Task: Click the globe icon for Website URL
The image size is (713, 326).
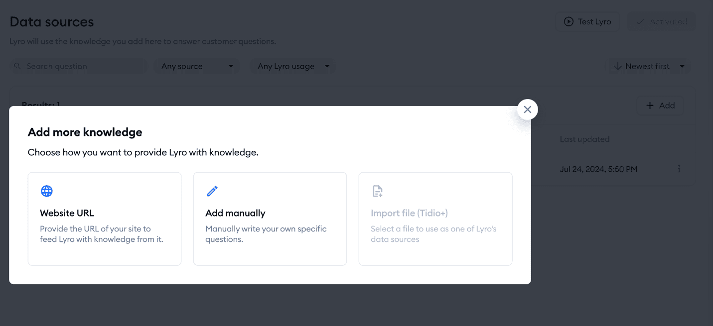Action: (47, 191)
